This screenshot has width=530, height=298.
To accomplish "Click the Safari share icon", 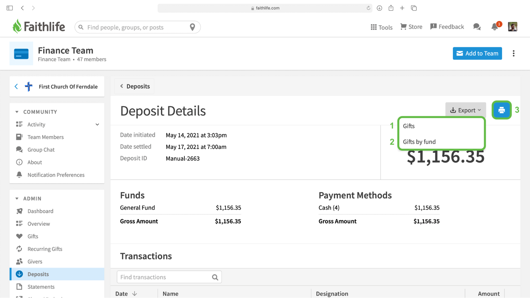I will [391, 8].
